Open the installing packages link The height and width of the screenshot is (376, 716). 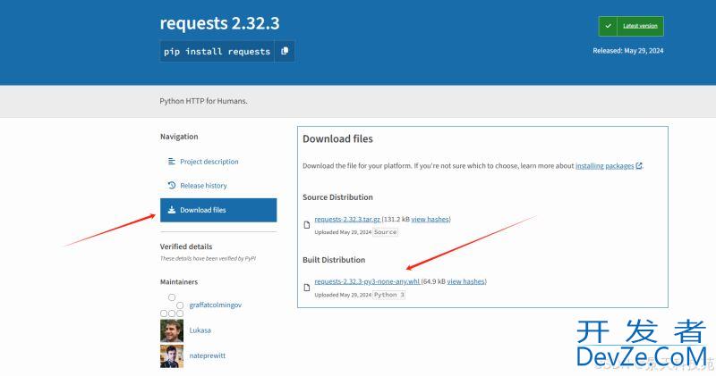point(605,166)
